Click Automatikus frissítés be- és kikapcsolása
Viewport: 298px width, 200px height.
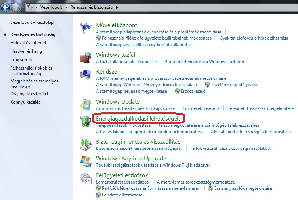(135, 108)
